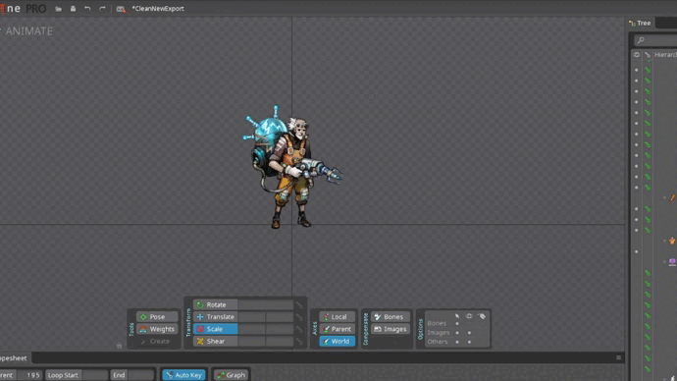Activate the Rotate transform tool
The height and width of the screenshot is (381, 677).
pos(215,304)
